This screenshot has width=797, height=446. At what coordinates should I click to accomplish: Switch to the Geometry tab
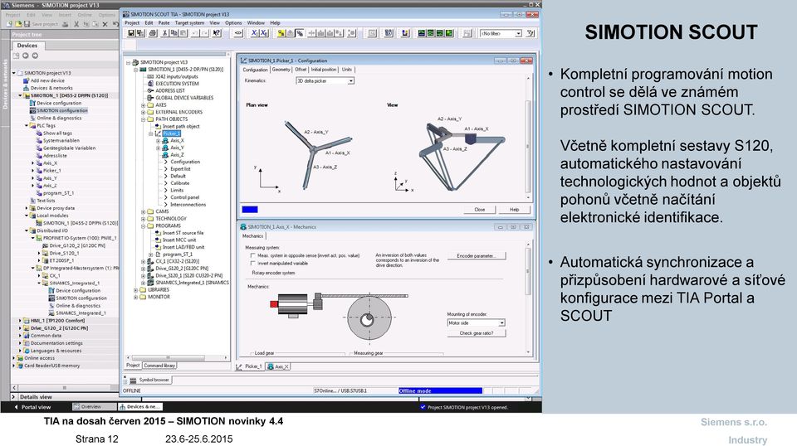(281, 70)
